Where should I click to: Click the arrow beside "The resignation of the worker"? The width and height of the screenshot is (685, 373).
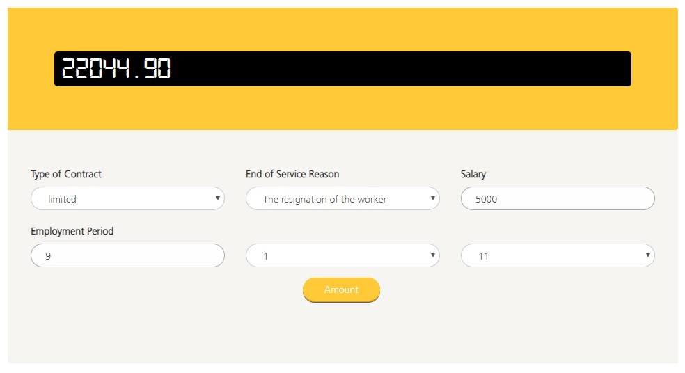tap(432, 198)
